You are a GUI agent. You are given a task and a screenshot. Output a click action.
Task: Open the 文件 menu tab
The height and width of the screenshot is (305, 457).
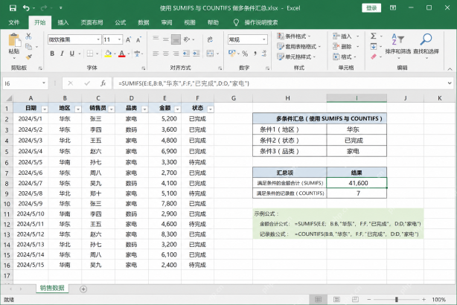pyautogui.click(x=14, y=22)
